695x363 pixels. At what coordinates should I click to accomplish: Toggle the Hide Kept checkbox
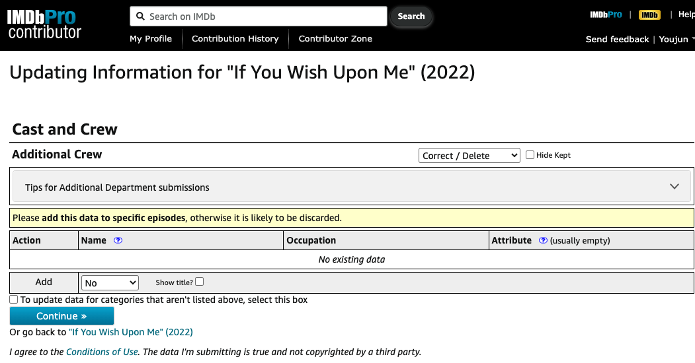click(530, 155)
